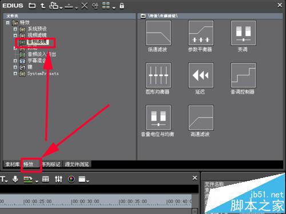This screenshot has height=214, width=286.
Task: Open the view mode dropdown arrow
Action: click(x=114, y=8)
